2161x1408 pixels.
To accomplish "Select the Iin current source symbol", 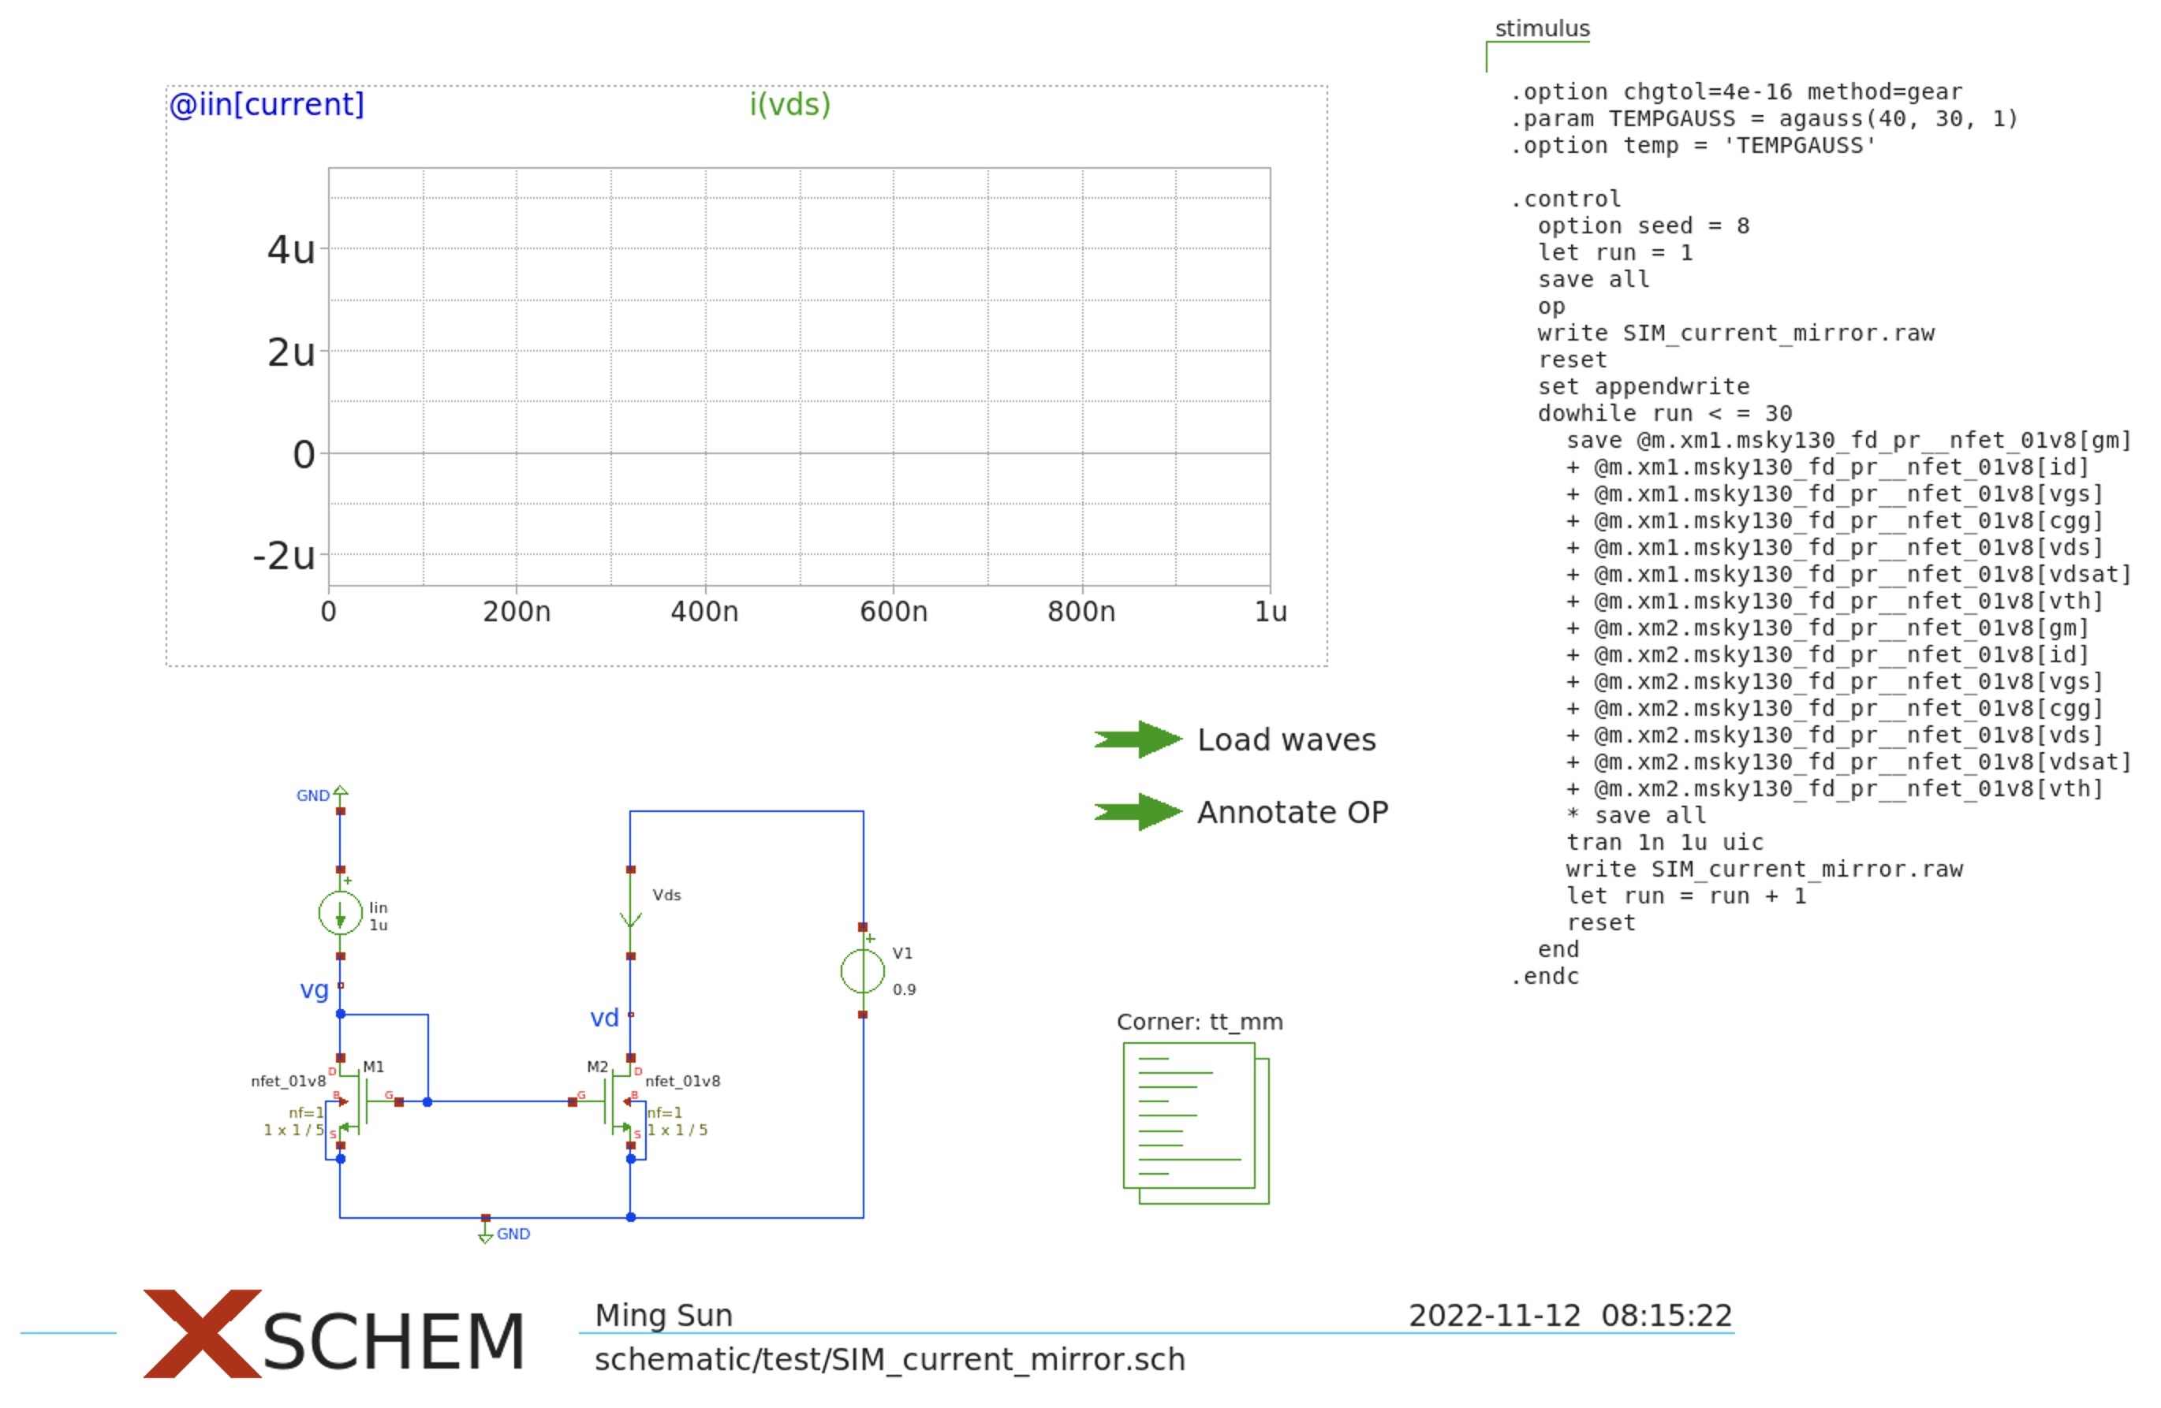I will pos(341,912).
